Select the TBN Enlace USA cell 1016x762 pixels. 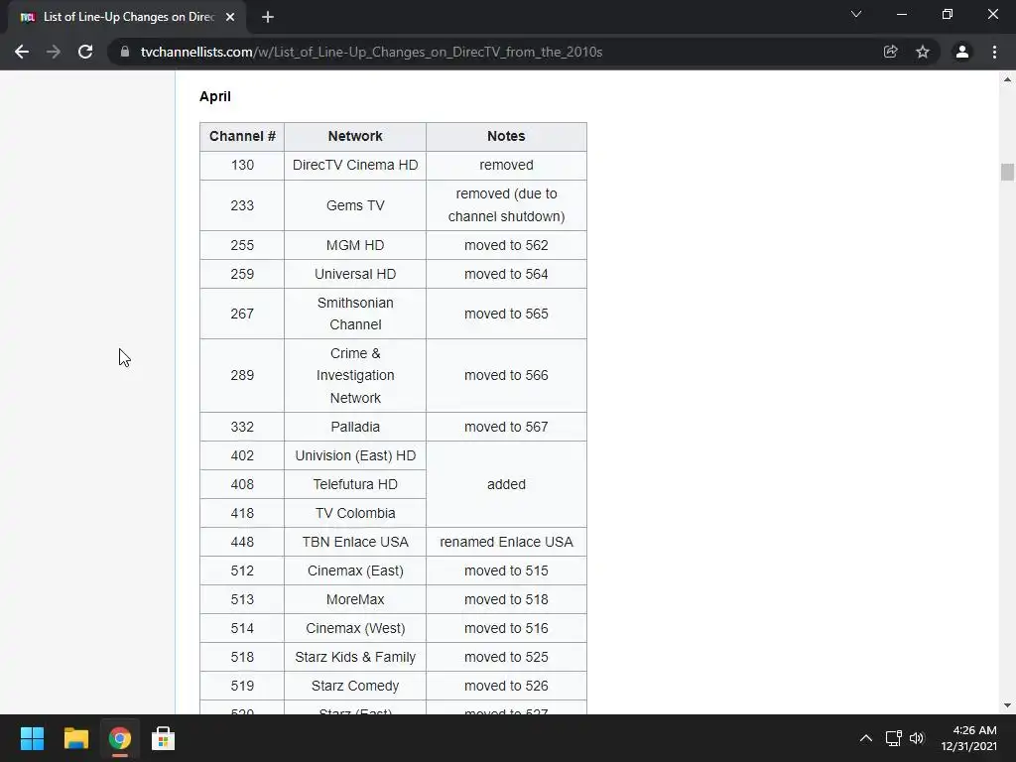355,542
